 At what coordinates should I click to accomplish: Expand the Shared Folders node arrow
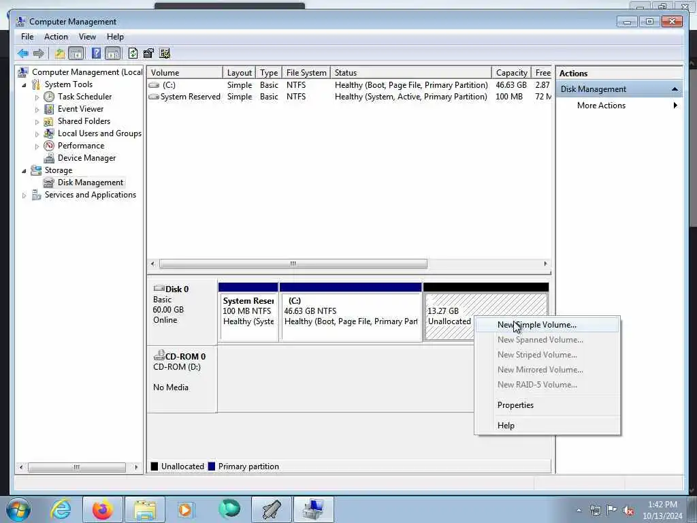click(37, 121)
